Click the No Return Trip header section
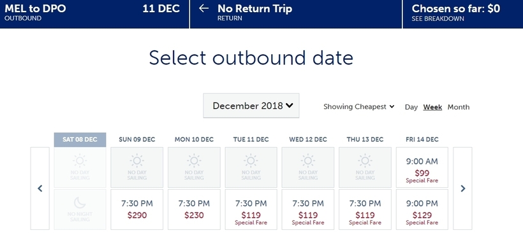 [x=296, y=14]
